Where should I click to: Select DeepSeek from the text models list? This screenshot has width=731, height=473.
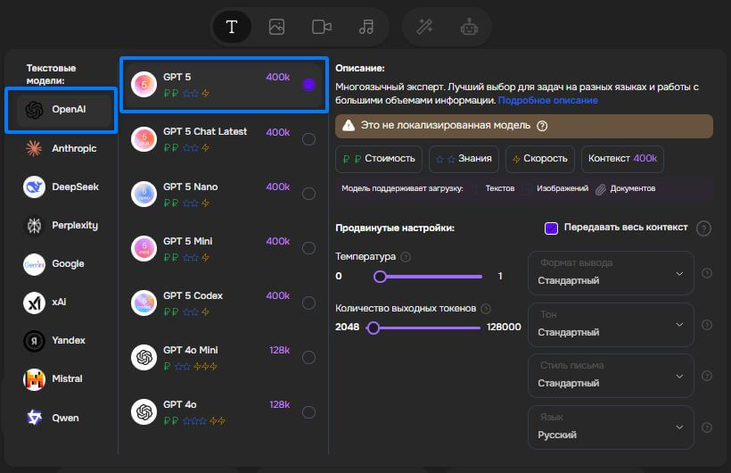pyautogui.click(x=61, y=187)
